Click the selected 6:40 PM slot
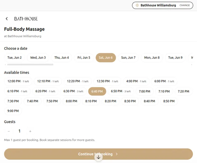Screen dimensions: 197x163 click(97, 91)
